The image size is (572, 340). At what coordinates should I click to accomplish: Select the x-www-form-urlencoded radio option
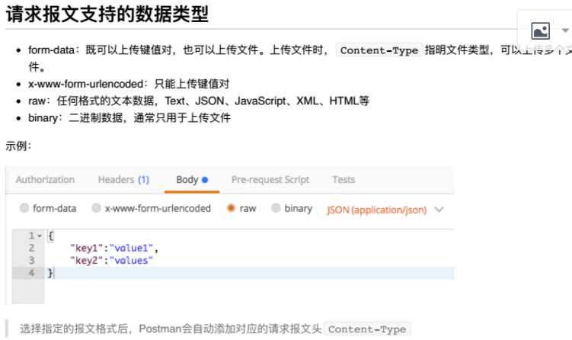pos(96,208)
